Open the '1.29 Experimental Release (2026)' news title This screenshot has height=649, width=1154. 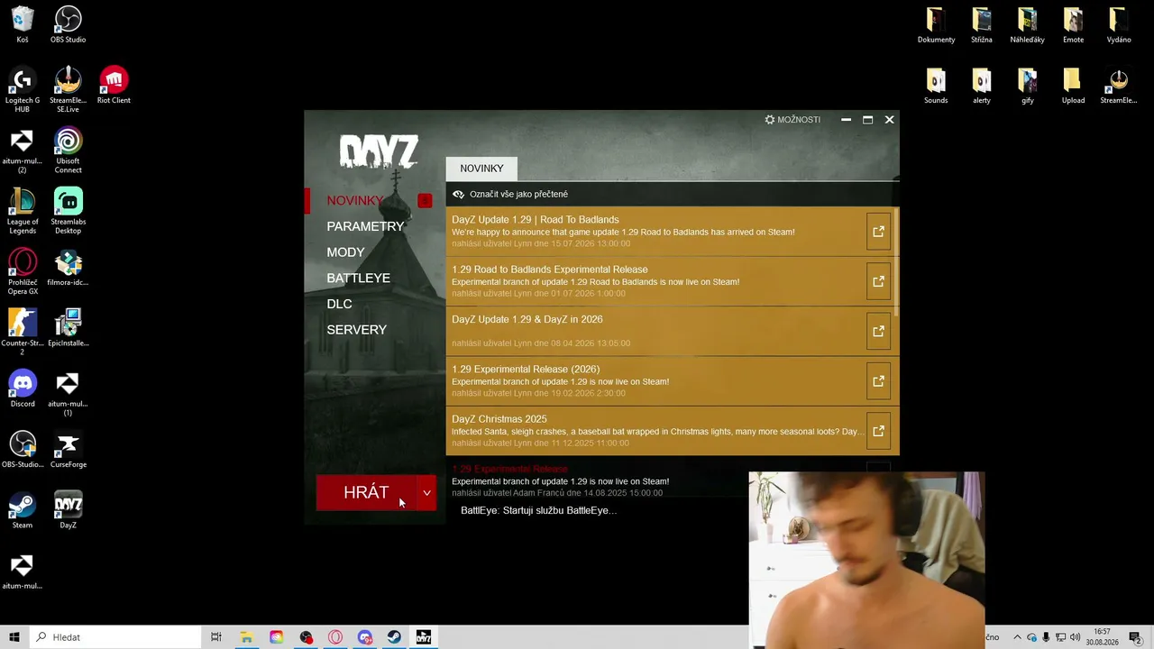[x=525, y=370]
